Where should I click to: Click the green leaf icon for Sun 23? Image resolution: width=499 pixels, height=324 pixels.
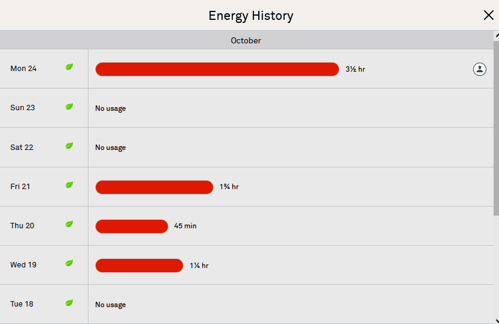tap(69, 107)
